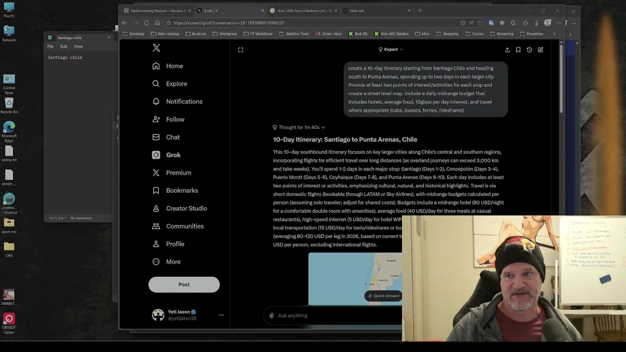The image size is (626, 352).
Task: Click the favorites star in address bar
Action: (480, 22)
